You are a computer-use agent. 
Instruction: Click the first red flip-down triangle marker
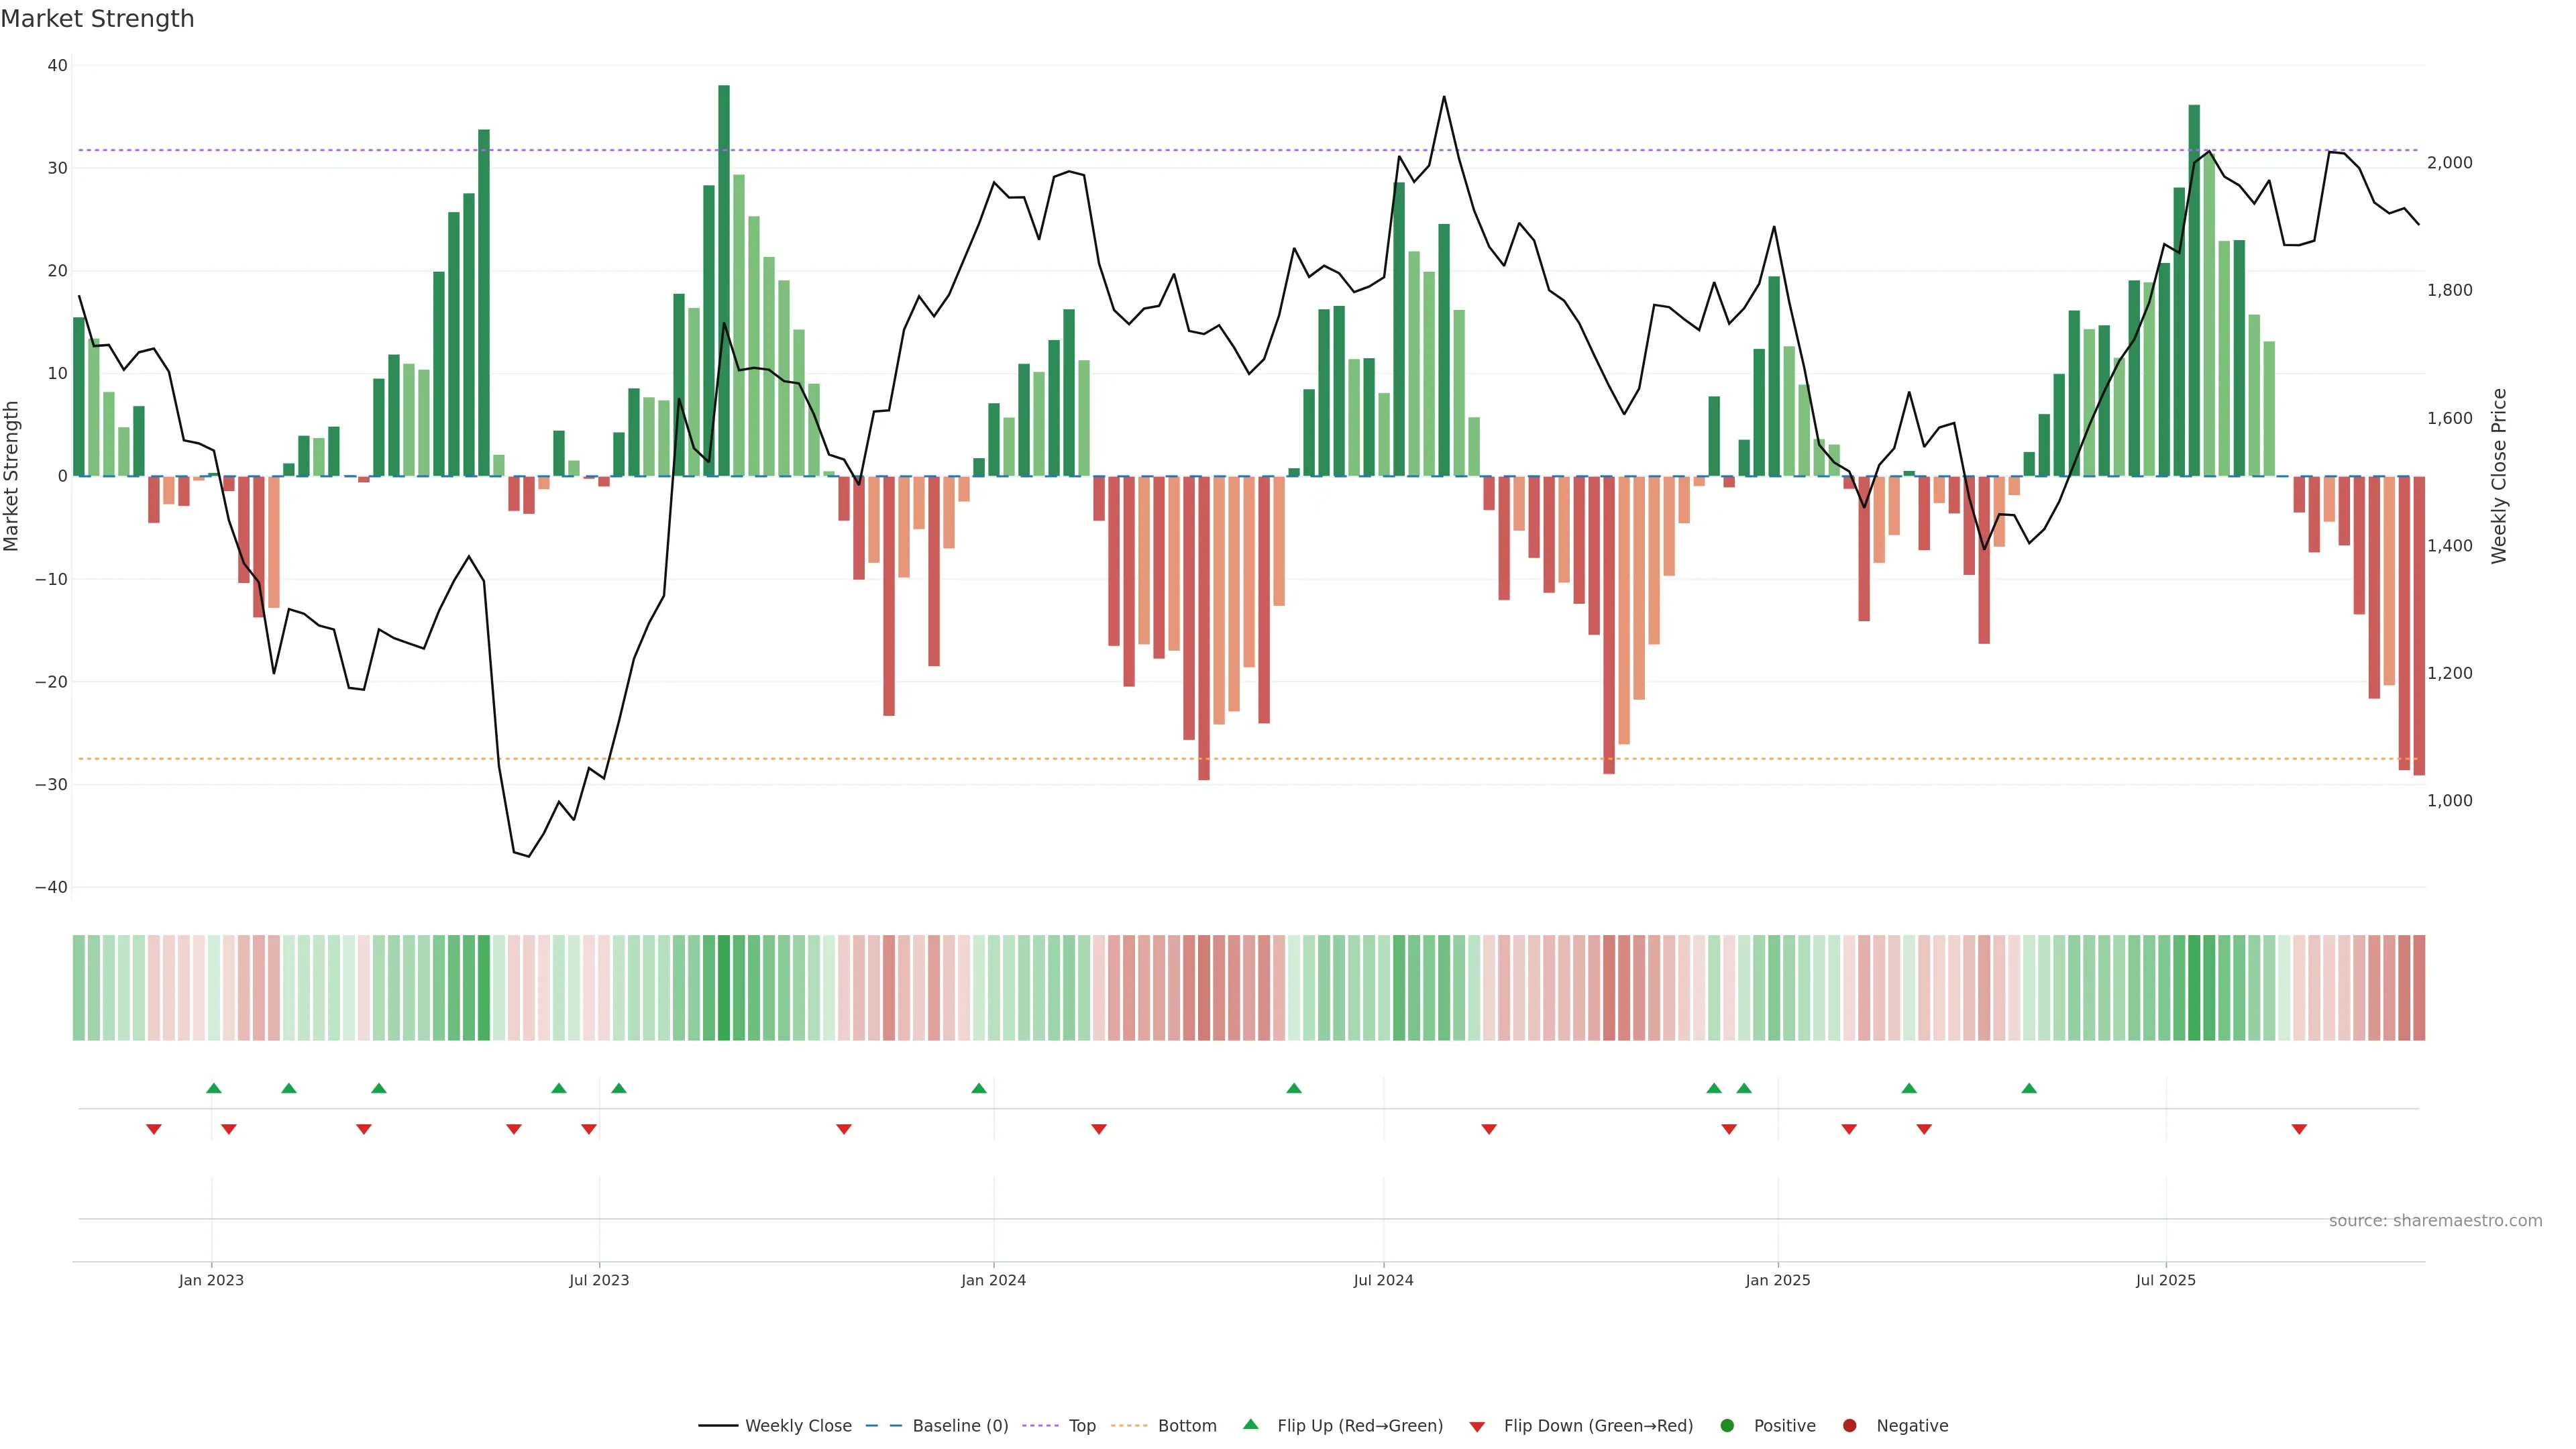(154, 1129)
